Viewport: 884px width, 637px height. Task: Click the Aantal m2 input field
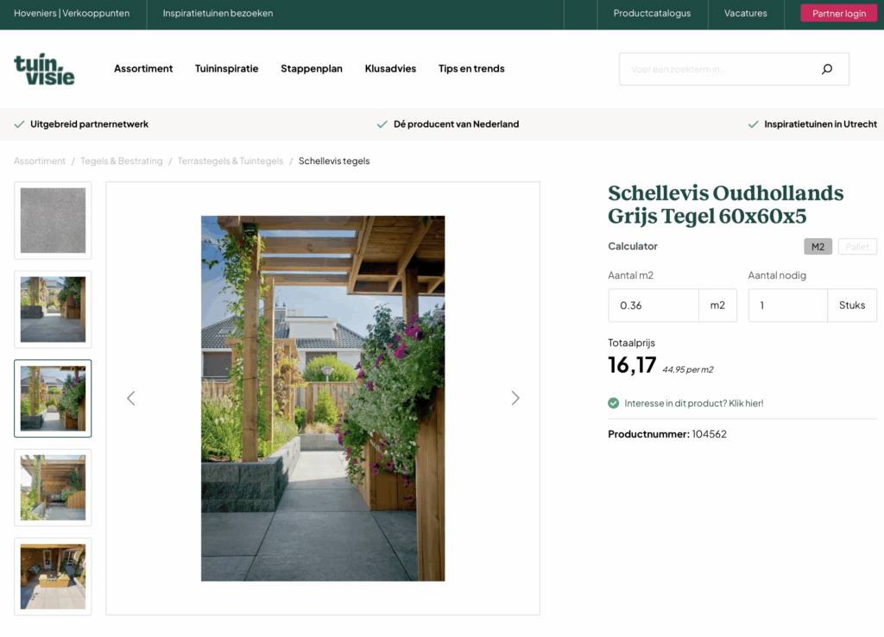point(654,306)
